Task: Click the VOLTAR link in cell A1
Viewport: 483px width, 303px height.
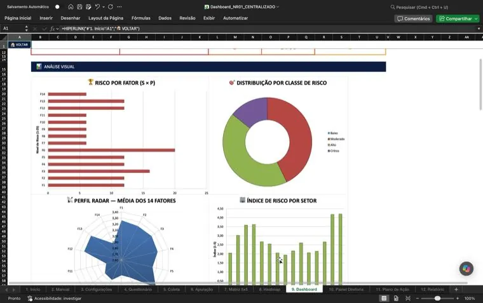Action: click(x=19, y=44)
